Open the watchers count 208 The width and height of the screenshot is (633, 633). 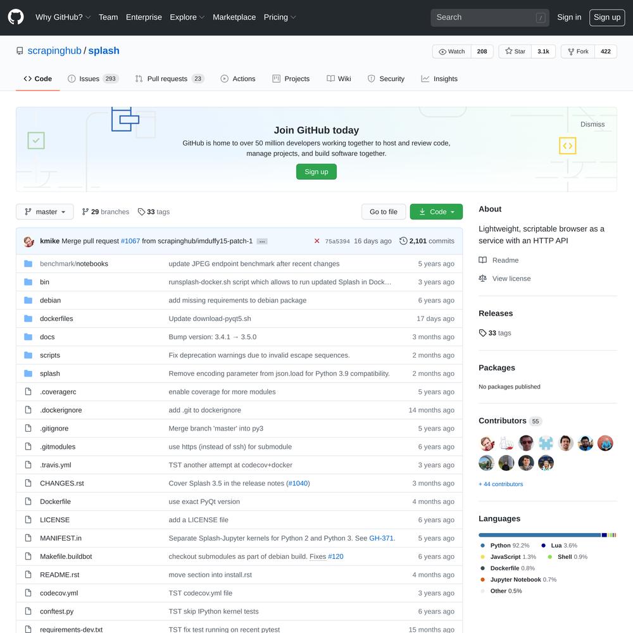pos(482,52)
